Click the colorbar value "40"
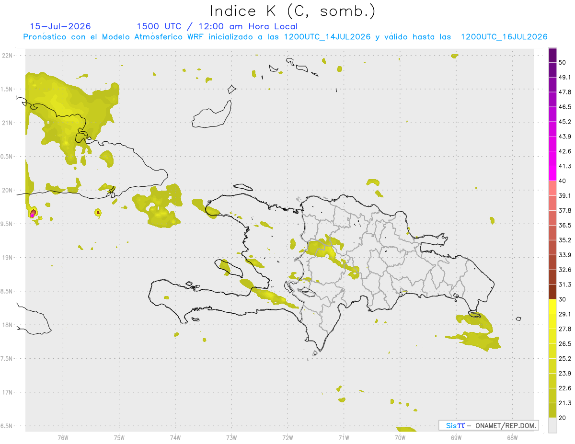 click(x=563, y=181)
